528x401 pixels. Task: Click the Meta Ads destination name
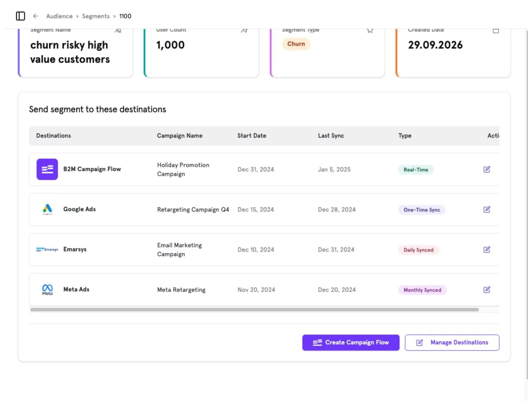pos(76,289)
